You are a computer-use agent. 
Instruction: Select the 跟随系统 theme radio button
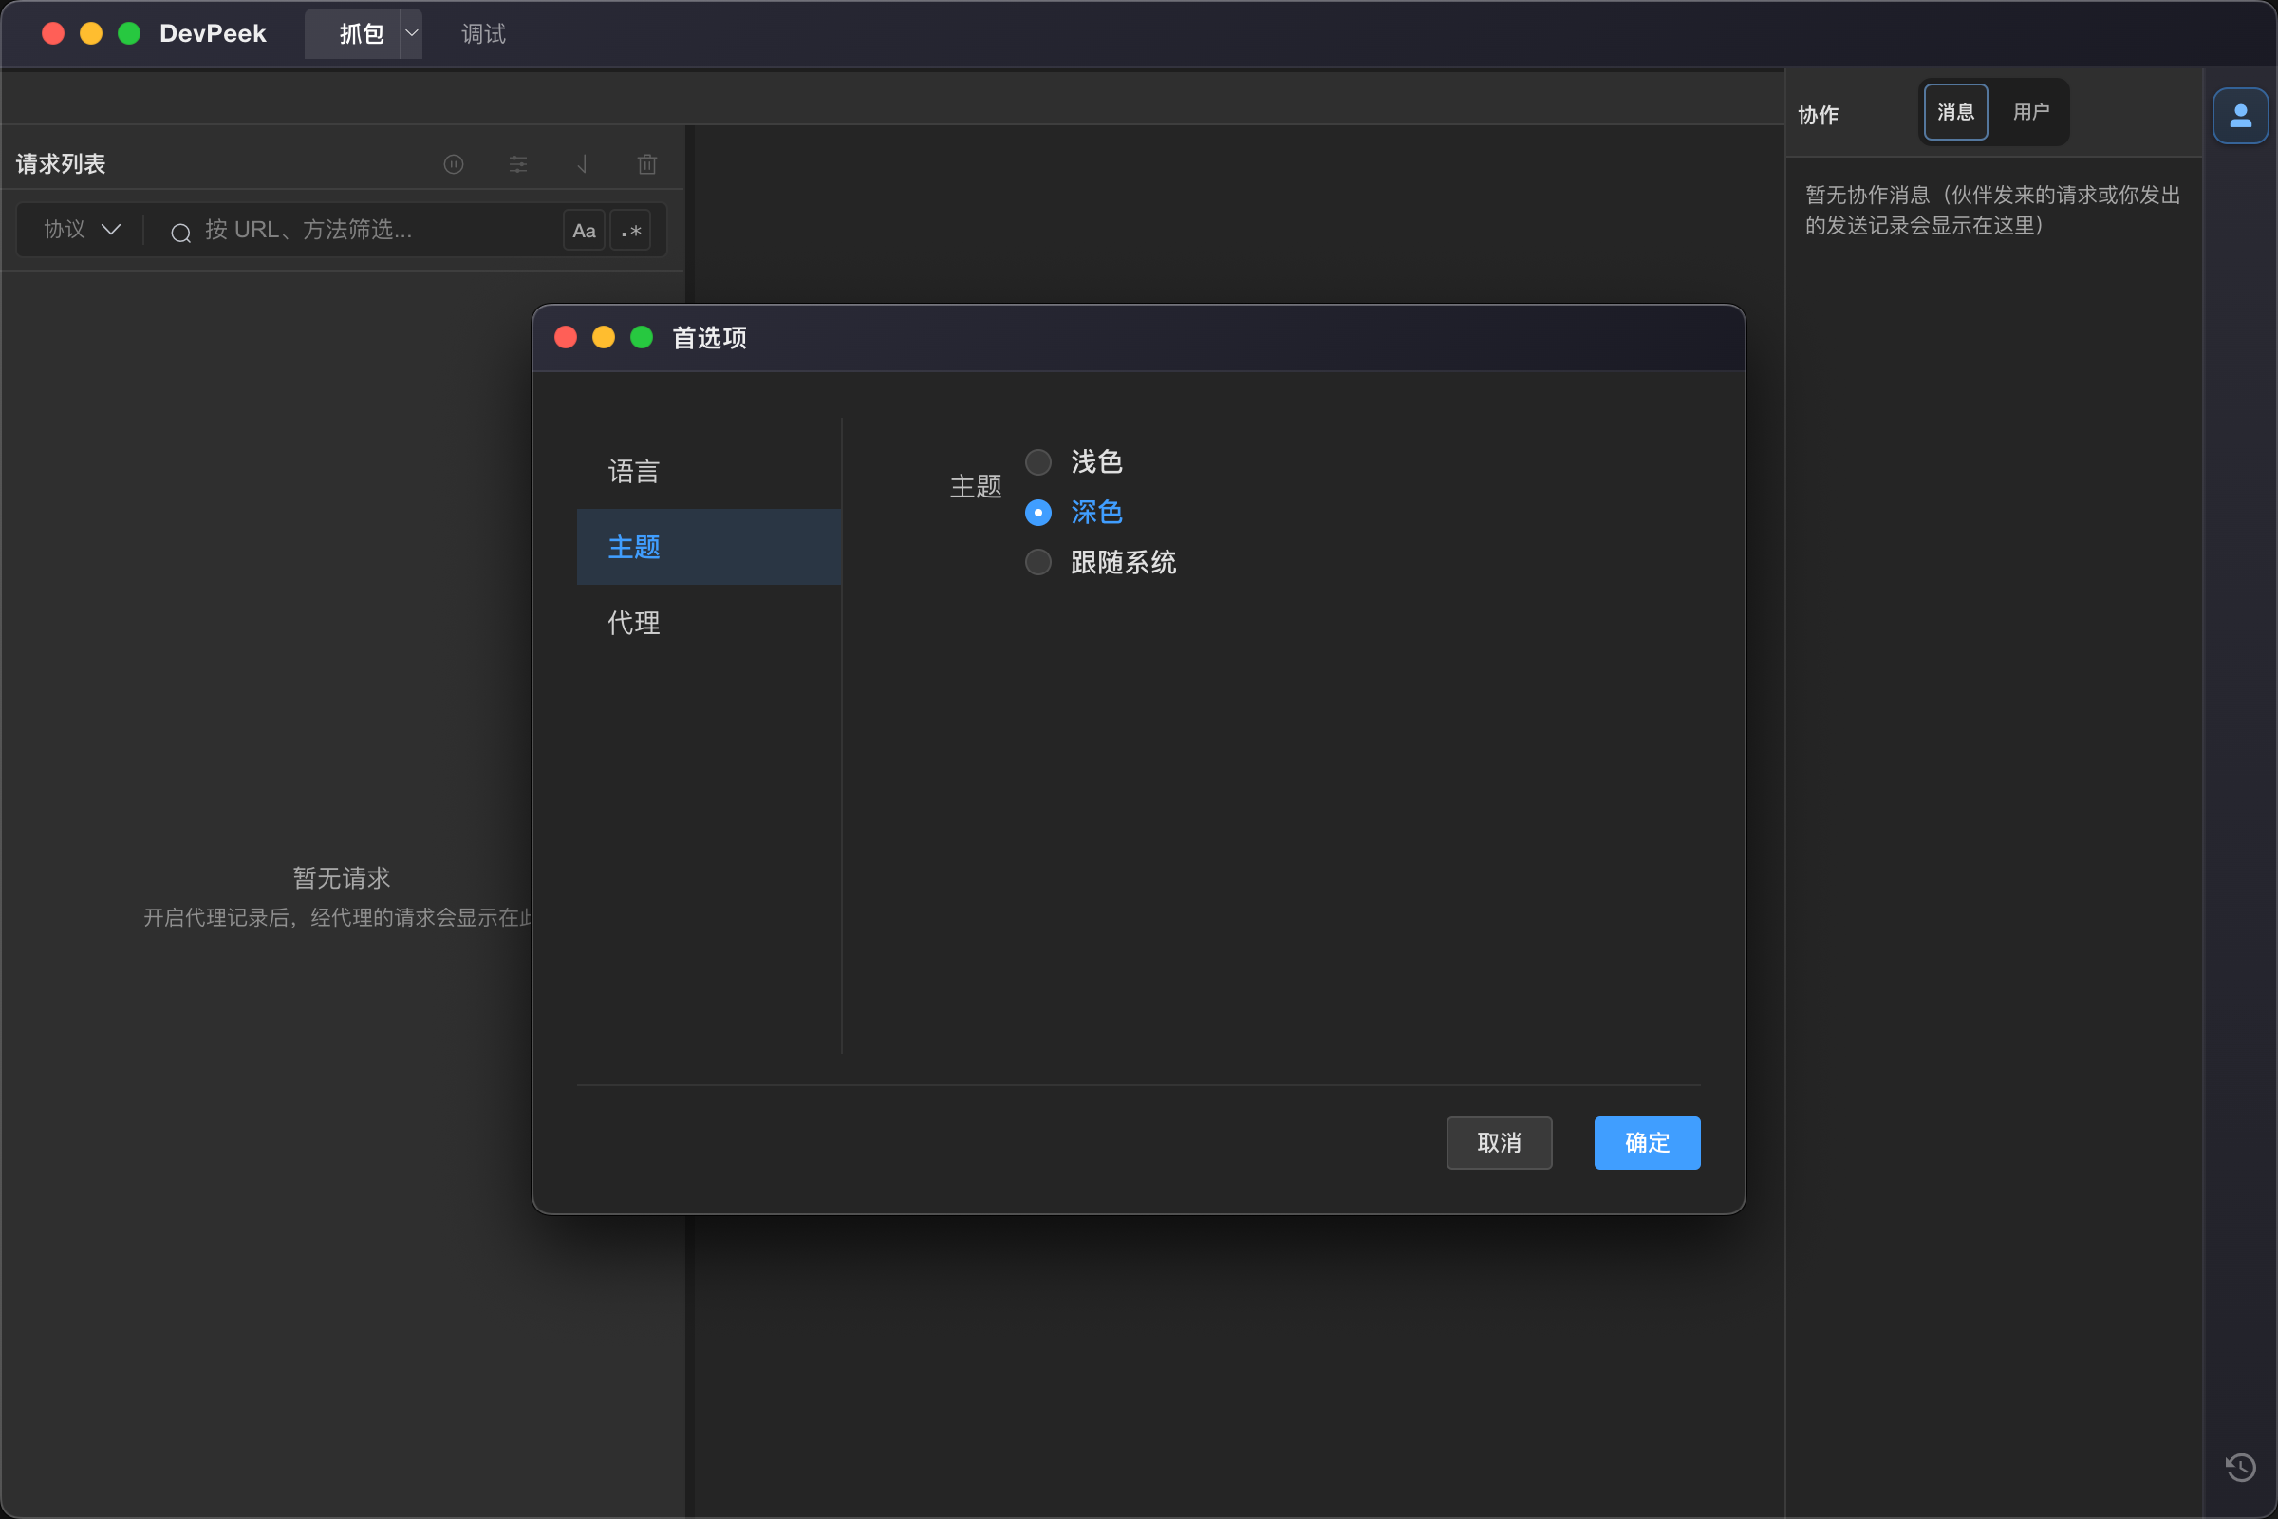[x=1038, y=563]
